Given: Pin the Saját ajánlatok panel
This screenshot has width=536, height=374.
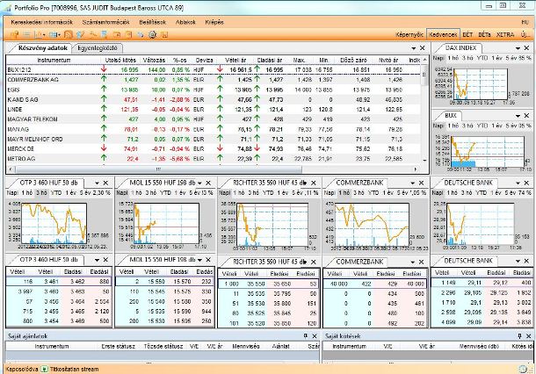Looking at the screenshot, I should [306, 336].
